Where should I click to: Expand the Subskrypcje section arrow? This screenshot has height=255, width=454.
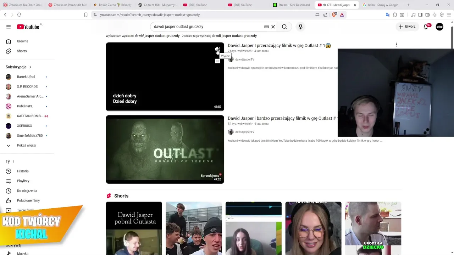(x=30, y=67)
